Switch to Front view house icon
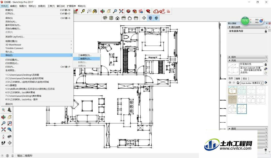This screenshot has height=158, width=271. [x=118, y=18]
